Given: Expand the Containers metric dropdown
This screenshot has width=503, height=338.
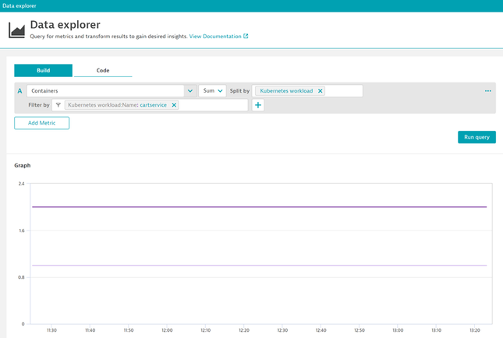Looking at the screenshot, I should coord(190,91).
